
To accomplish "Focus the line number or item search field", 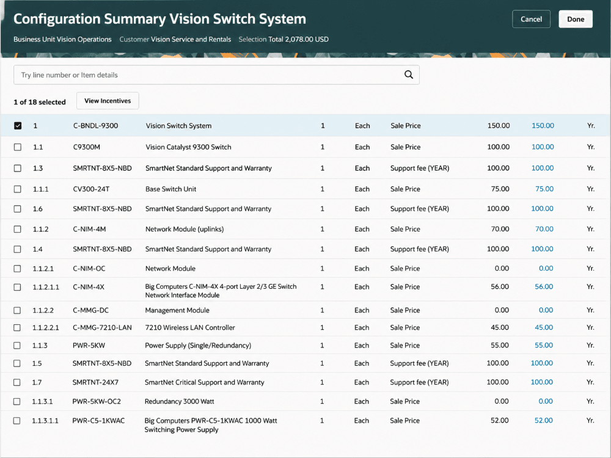I will point(216,75).
